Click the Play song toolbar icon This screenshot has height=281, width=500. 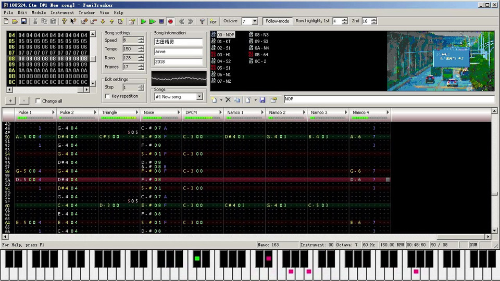coord(143,21)
